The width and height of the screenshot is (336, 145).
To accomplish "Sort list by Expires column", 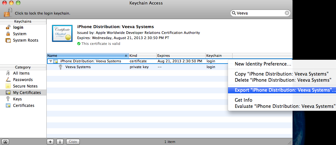I will point(180,56).
